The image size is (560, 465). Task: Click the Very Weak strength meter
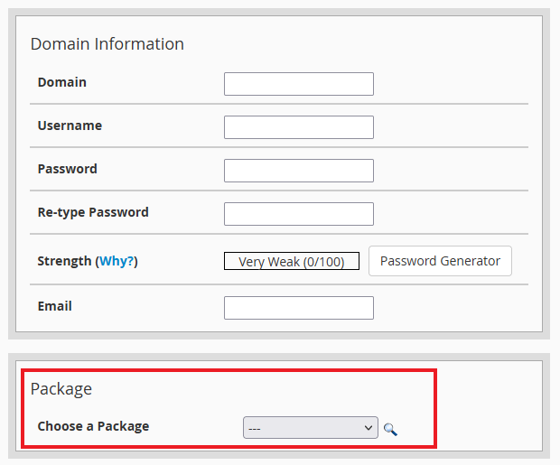pyautogui.click(x=291, y=262)
